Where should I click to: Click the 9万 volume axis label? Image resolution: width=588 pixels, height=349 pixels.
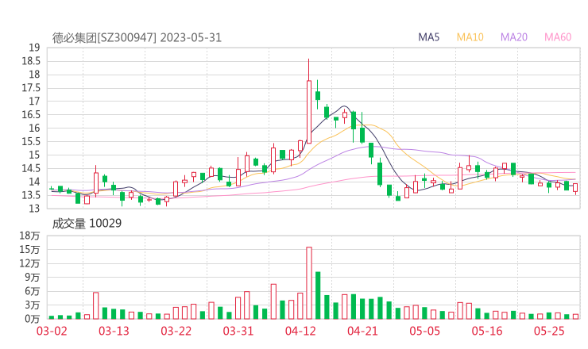(33, 278)
